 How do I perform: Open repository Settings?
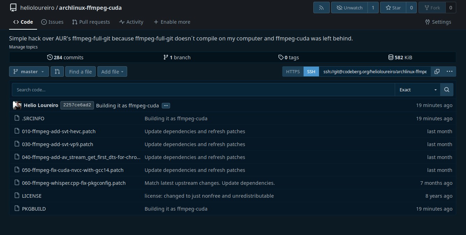pyautogui.click(x=438, y=22)
